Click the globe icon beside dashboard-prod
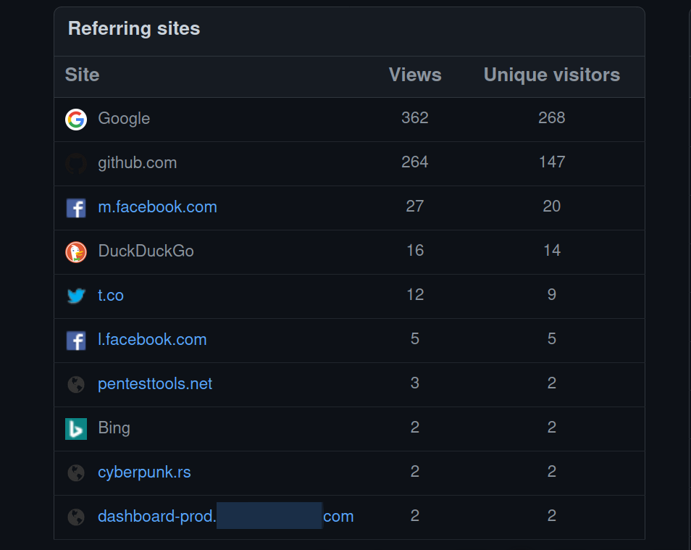Viewport: 691px width, 550px height. [76, 517]
